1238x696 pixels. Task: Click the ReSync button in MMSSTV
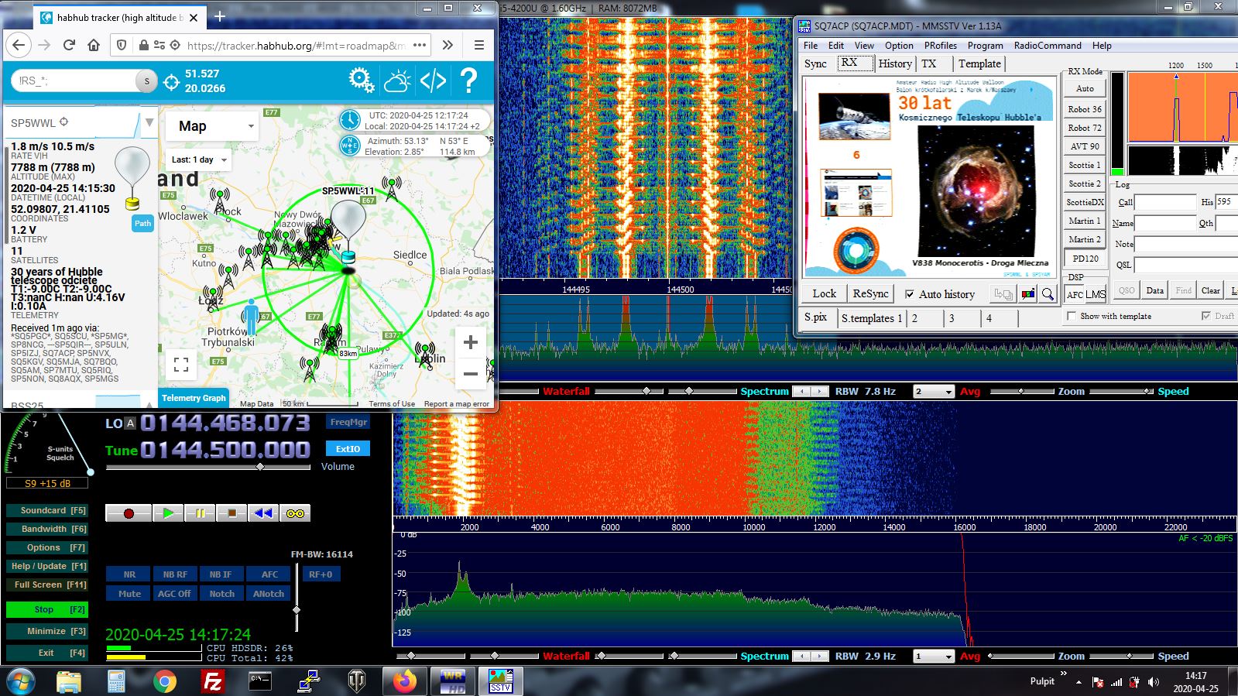pyautogui.click(x=870, y=294)
